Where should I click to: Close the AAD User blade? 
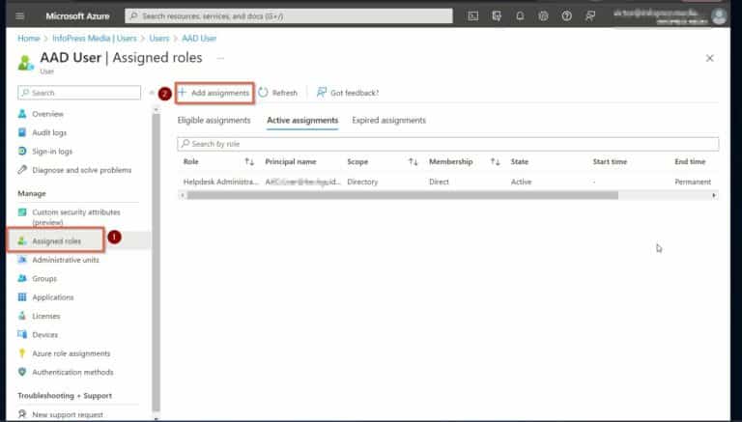[709, 58]
